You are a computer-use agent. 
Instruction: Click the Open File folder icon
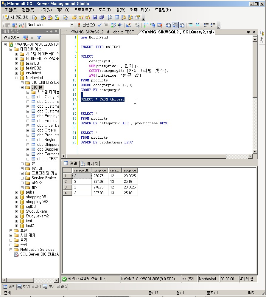tap(74, 17)
